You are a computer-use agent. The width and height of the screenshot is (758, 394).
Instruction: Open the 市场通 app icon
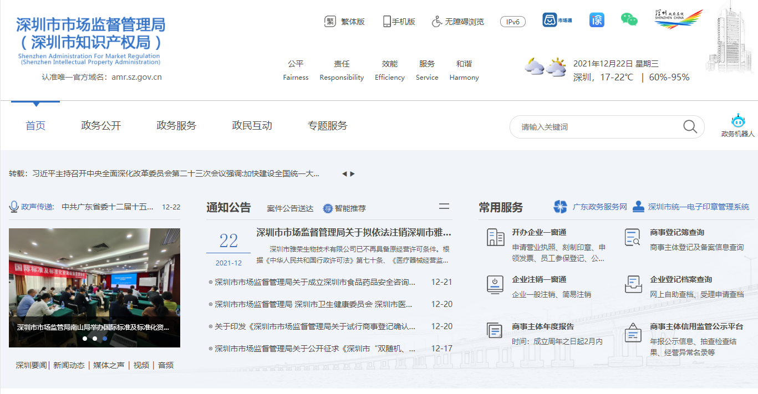[x=549, y=19]
